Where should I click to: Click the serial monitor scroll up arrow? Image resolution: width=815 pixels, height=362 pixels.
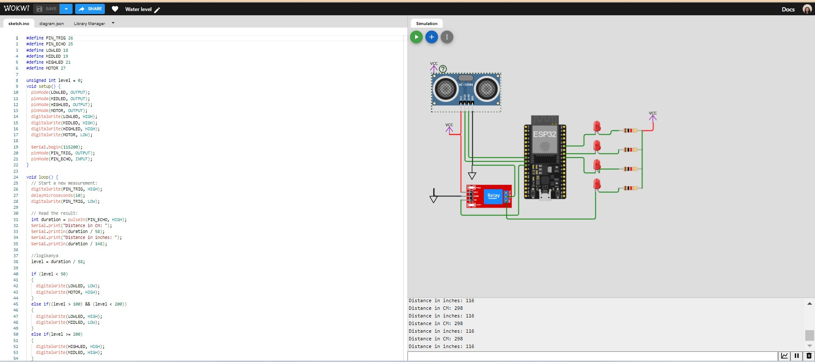[809, 303]
